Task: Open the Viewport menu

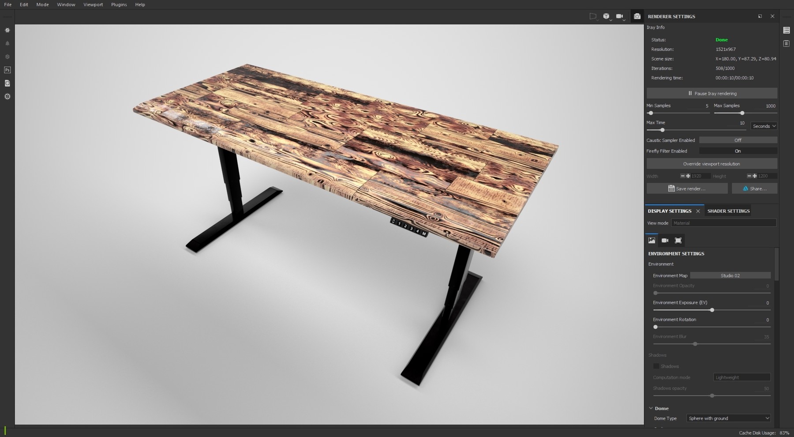Action: click(x=93, y=4)
